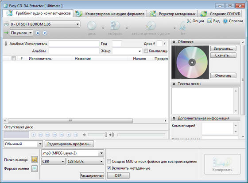This screenshot has width=248, height=183.
Task: Click the loud volume speaker icon
Action: click(x=112, y=135)
